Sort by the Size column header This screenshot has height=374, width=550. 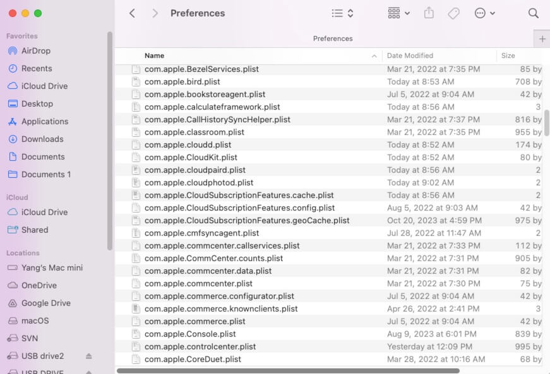pyautogui.click(x=508, y=56)
